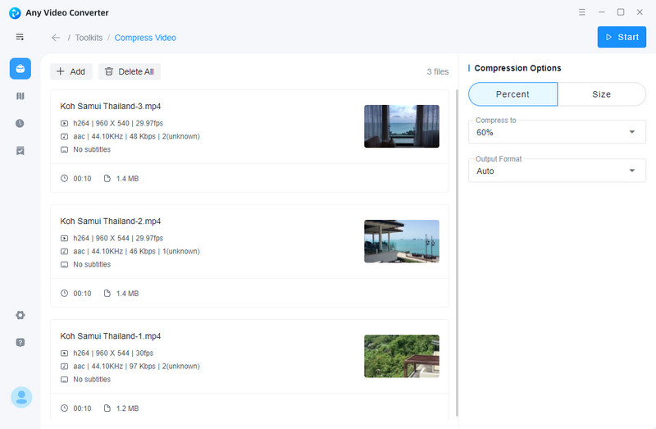Click the Koh Samui Thailand-3 thumbnail

tap(402, 126)
